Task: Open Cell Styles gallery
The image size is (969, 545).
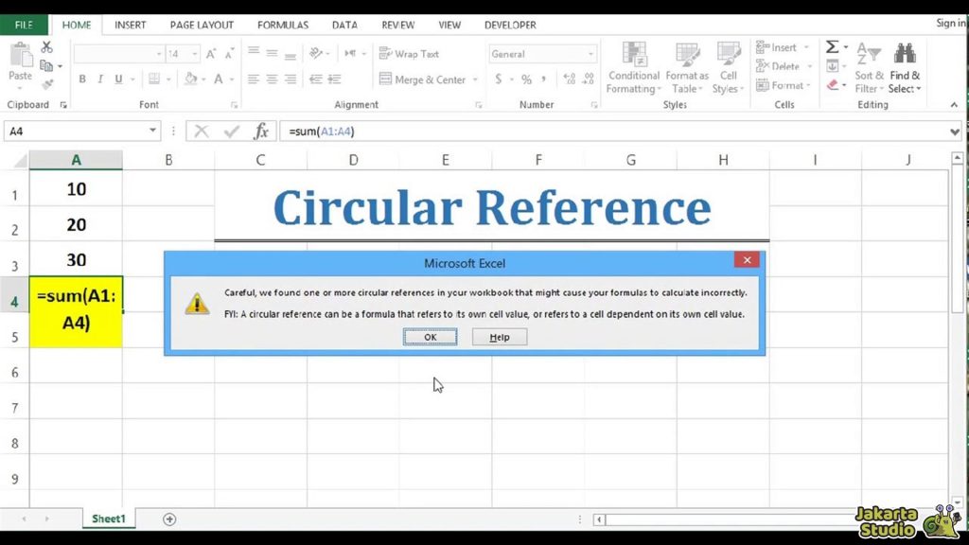Action: tap(728, 68)
